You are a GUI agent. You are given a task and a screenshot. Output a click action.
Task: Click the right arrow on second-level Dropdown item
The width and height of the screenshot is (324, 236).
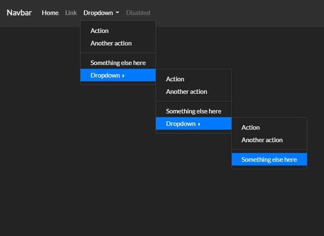point(199,124)
